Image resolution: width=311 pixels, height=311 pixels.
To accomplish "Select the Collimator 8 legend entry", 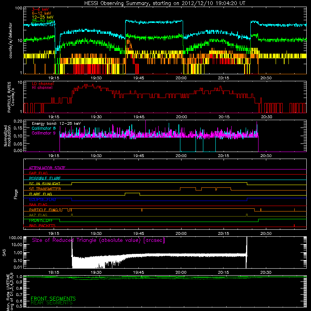I will [44, 128].
